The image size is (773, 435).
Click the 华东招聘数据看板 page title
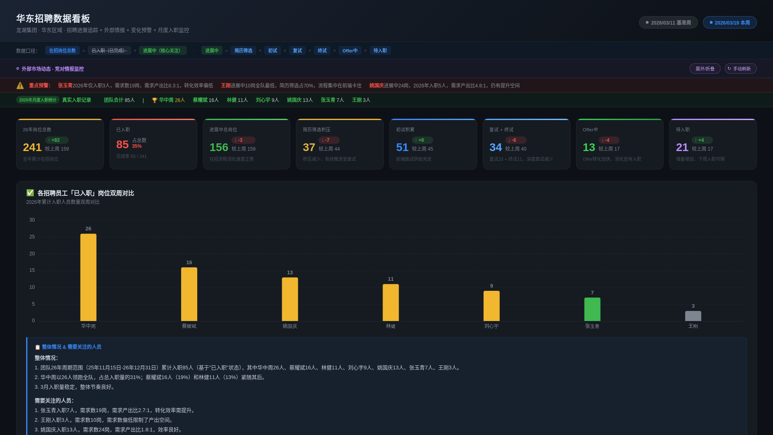53,19
